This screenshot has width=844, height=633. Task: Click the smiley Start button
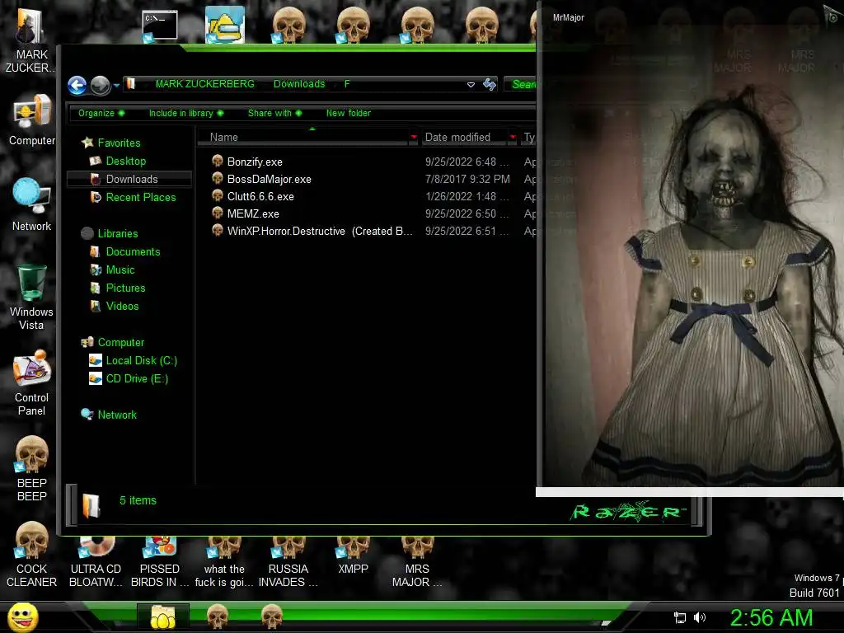tap(22, 617)
